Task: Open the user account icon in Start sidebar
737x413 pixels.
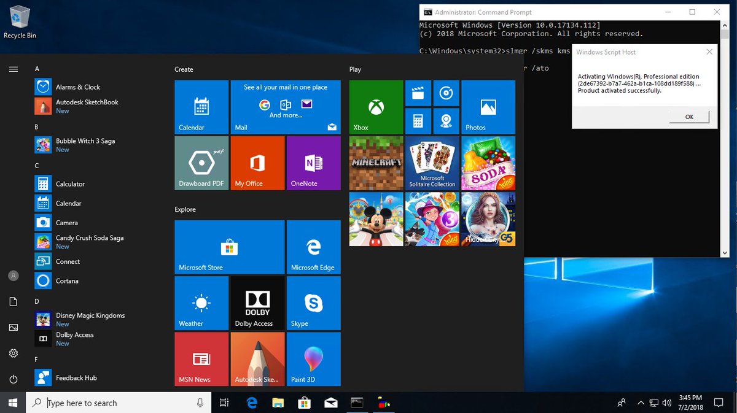Action: point(14,276)
